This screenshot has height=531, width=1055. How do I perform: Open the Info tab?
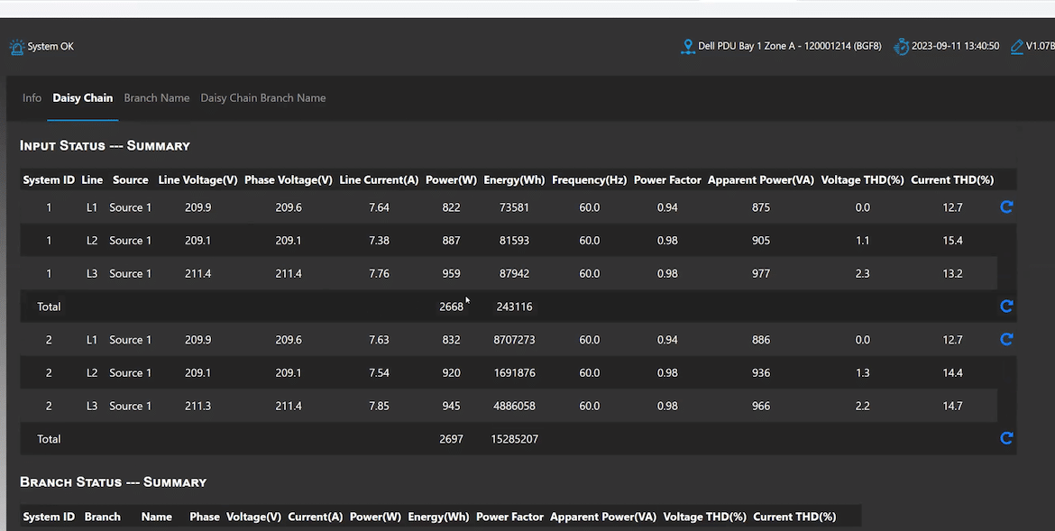pyautogui.click(x=32, y=97)
